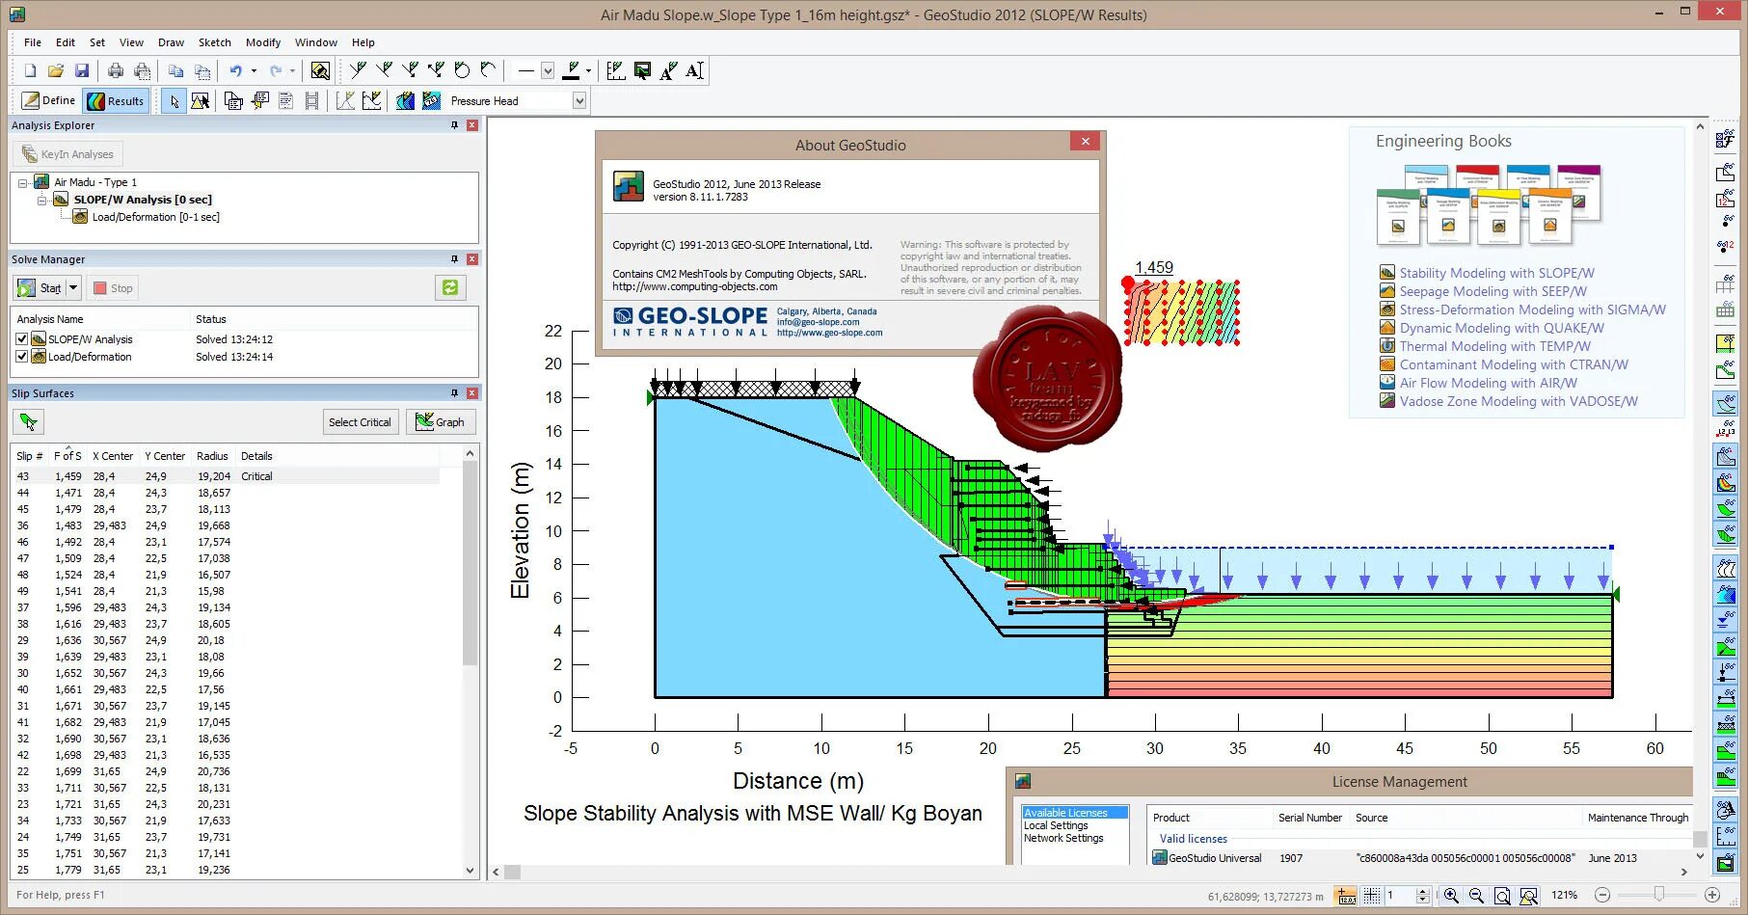Click the zoom out magnifier icon

coord(1476,896)
